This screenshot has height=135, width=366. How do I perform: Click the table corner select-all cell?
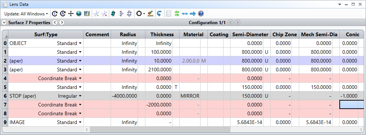(5, 34)
